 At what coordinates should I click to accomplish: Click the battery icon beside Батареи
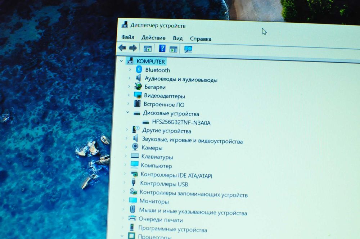[x=138, y=86]
